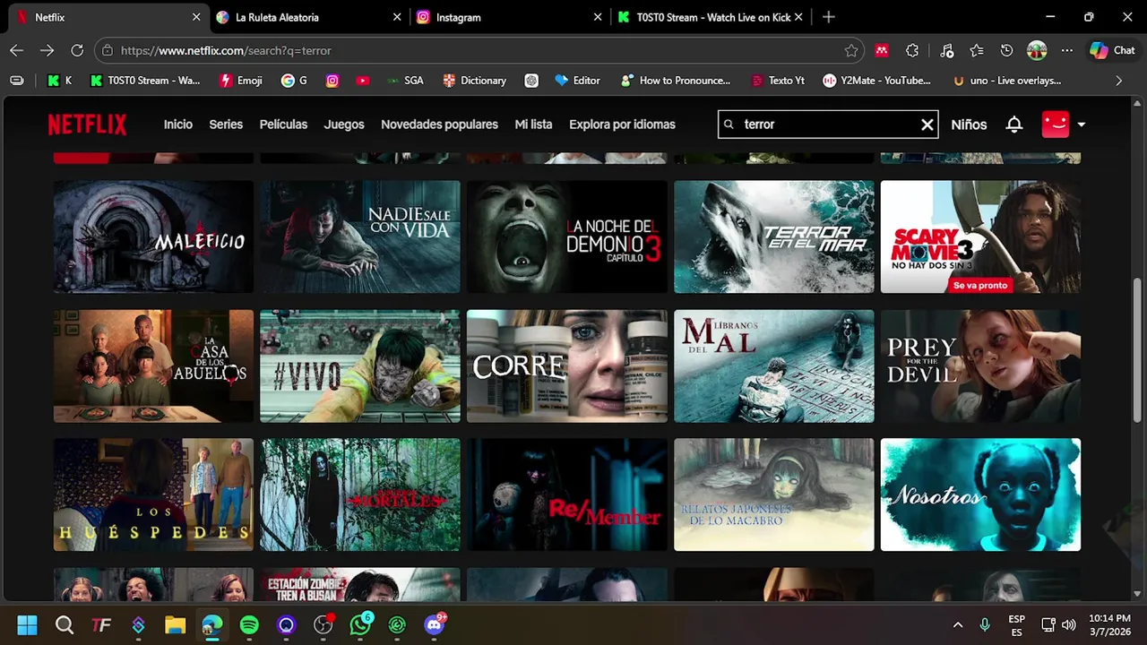The width and height of the screenshot is (1147, 645).
Task: Open La Casa de los Abuelos card
Action: [x=153, y=365]
